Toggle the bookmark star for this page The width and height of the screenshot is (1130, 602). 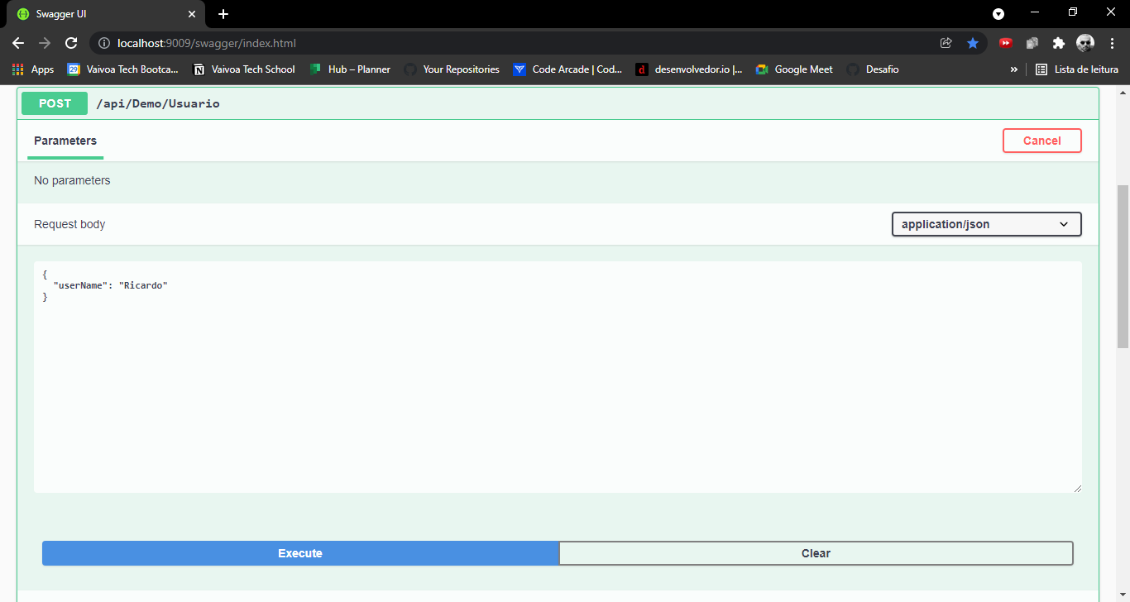tap(973, 43)
